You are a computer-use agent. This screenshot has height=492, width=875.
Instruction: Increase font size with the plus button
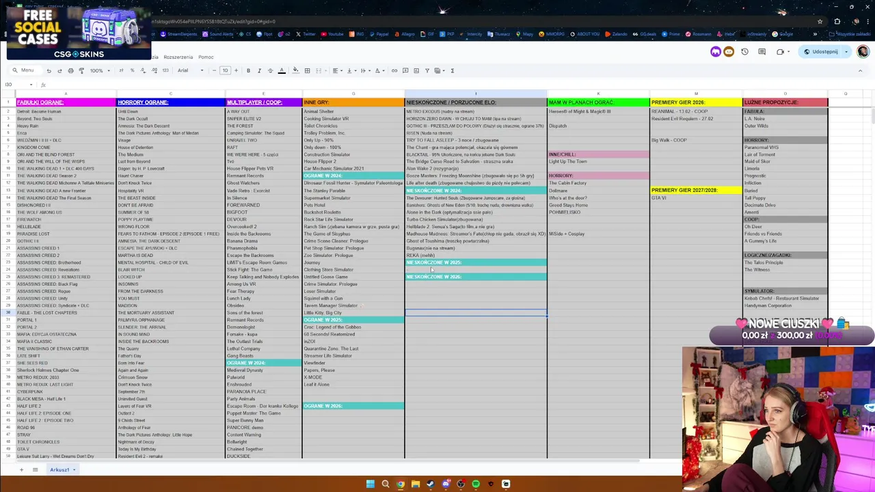[237, 70]
